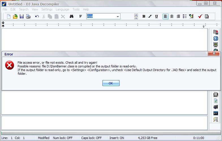Click the New document icon
Screen dimensions: 222x141
tap(9, 16)
